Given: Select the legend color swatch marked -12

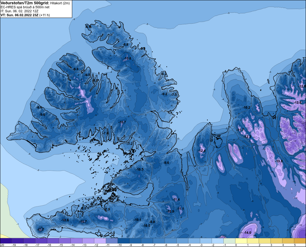Looking at the screenshot, I should click(x=100, y=241).
